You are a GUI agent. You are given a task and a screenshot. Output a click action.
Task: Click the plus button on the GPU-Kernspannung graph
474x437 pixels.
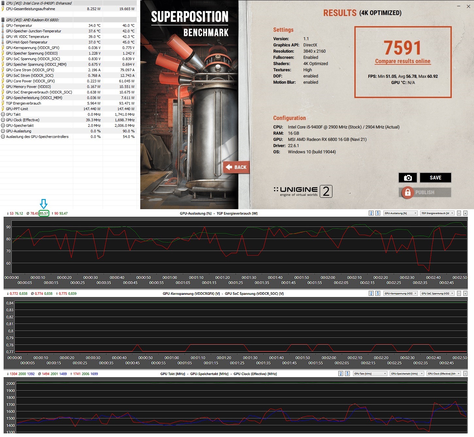466,294
